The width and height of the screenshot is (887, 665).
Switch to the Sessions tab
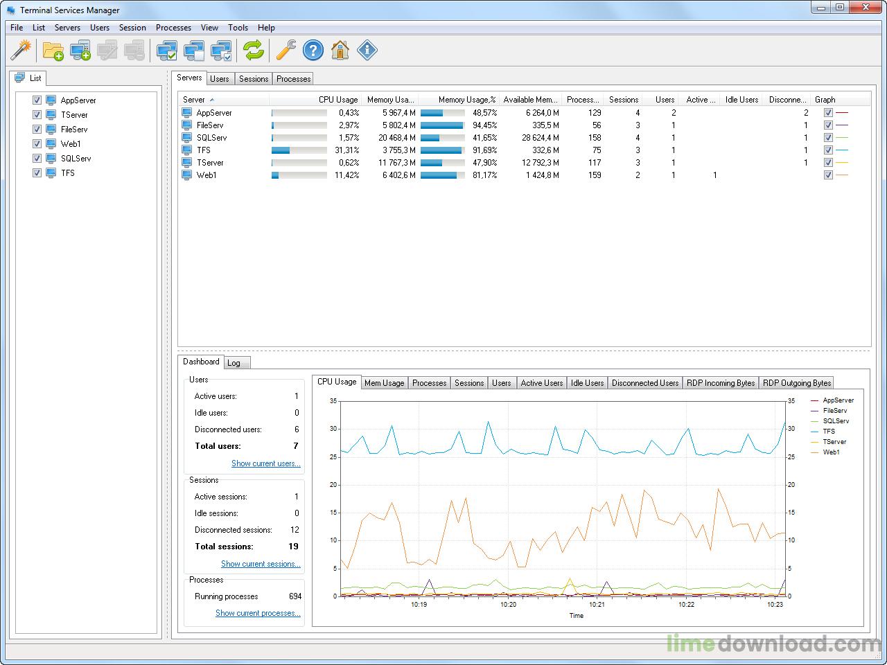pyautogui.click(x=254, y=79)
